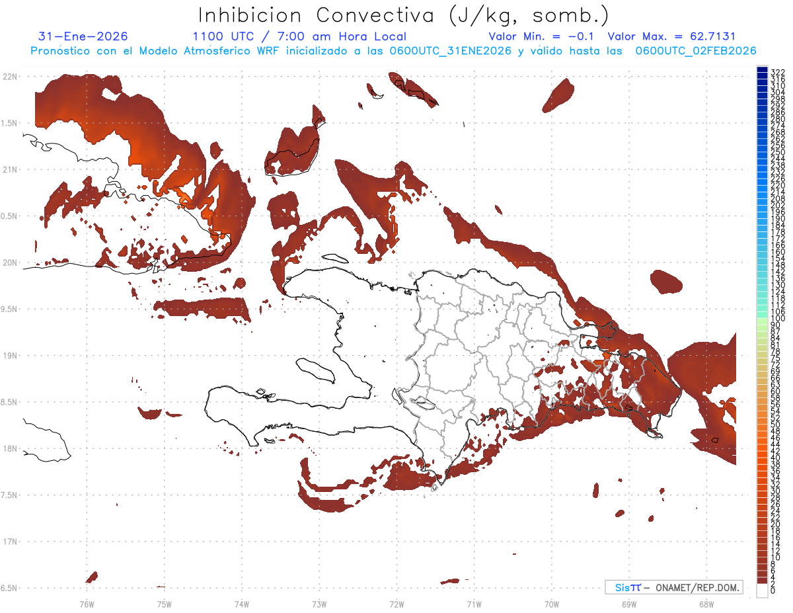Screen dimensions: 793x613
Task: Click the color scale value "0"
Action: point(773,590)
